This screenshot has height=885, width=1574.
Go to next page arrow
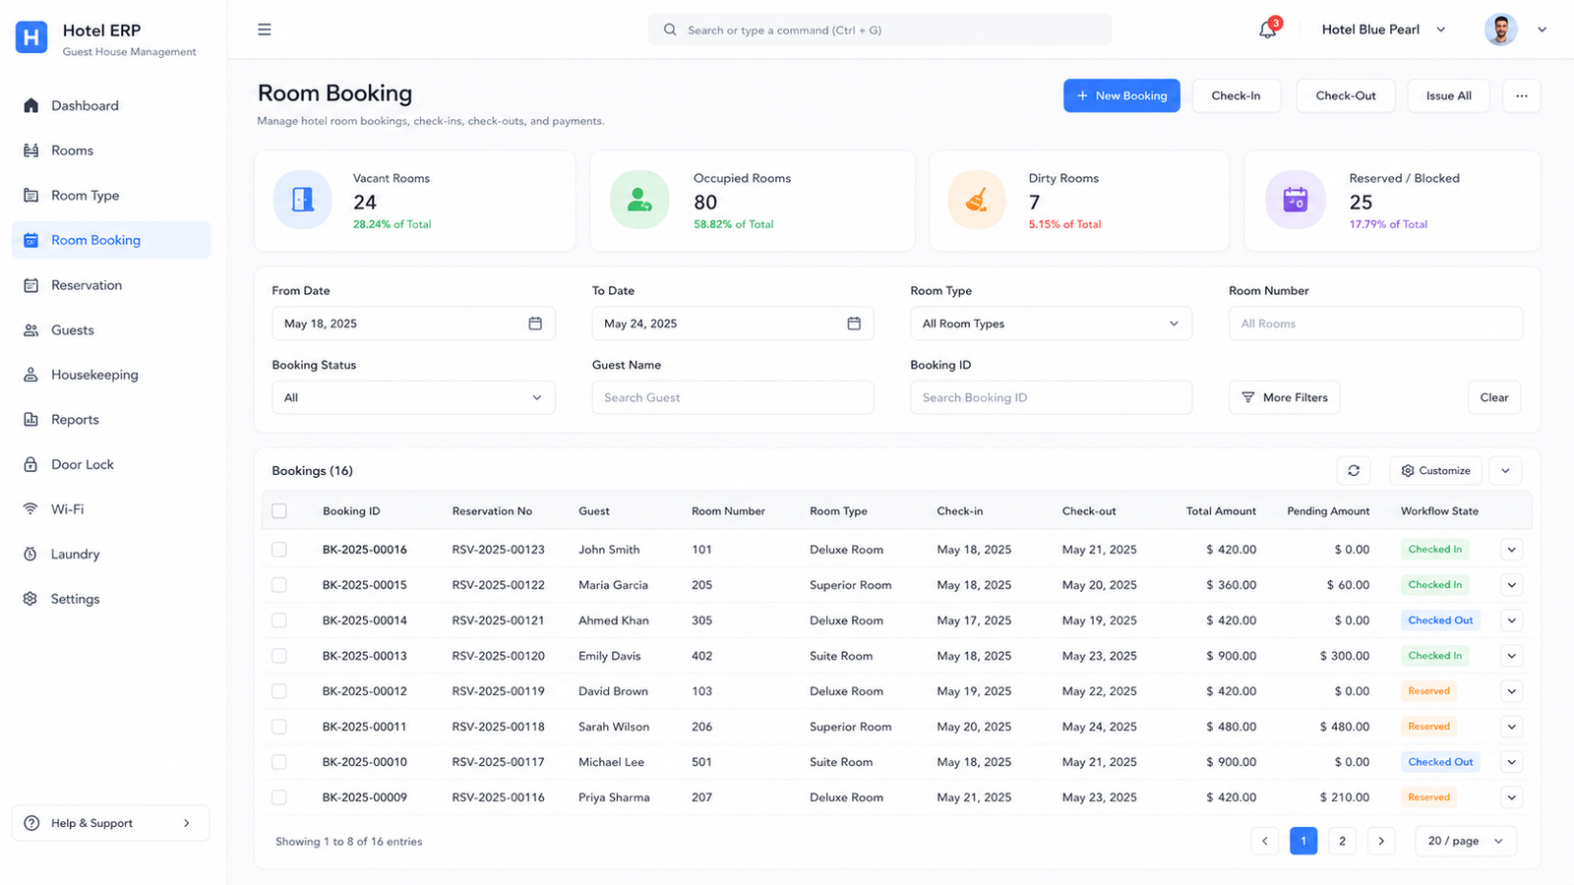point(1381,841)
